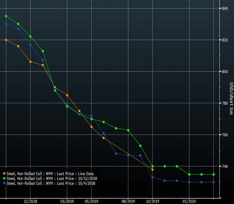234x204 pixels.
Task: Click the 08/2019 x-axis date label
Action: pos(128,201)
